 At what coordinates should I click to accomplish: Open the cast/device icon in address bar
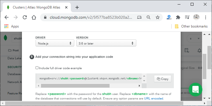[x=139, y=17]
